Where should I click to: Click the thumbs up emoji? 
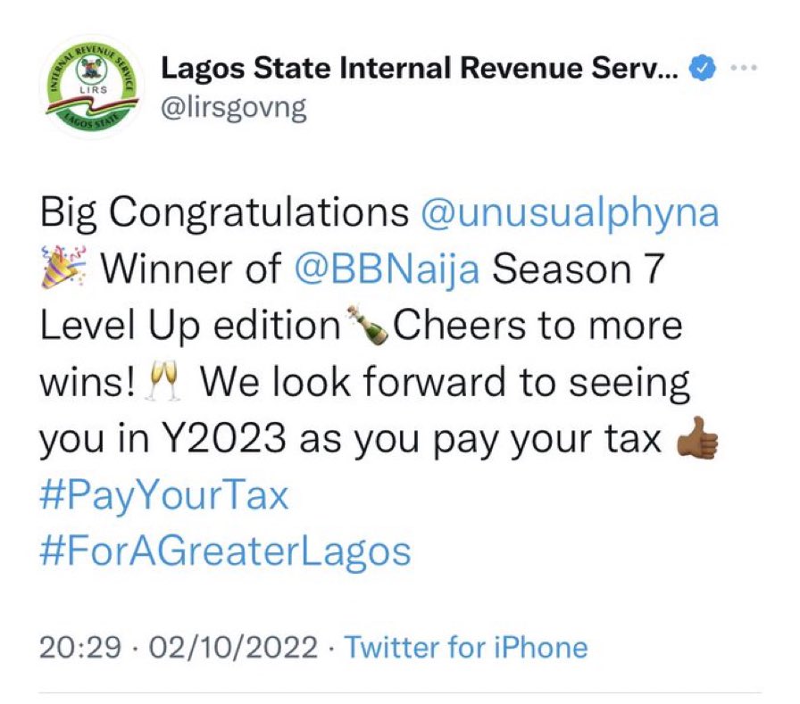pyautogui.click(x=696, y=440)
